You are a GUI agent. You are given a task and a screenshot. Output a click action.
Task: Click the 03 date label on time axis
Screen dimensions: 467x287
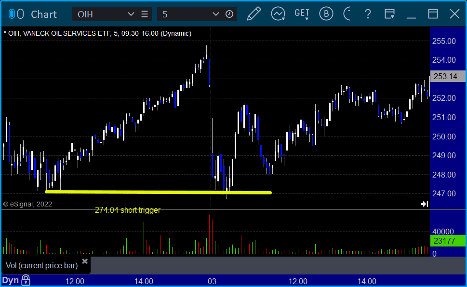pyautogui.click(x=212, y=281)
